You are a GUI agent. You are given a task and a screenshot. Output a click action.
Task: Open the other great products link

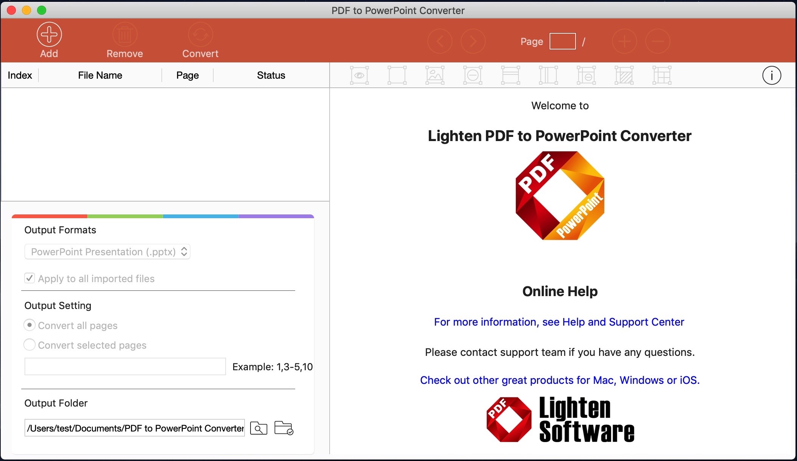[560, 380]
